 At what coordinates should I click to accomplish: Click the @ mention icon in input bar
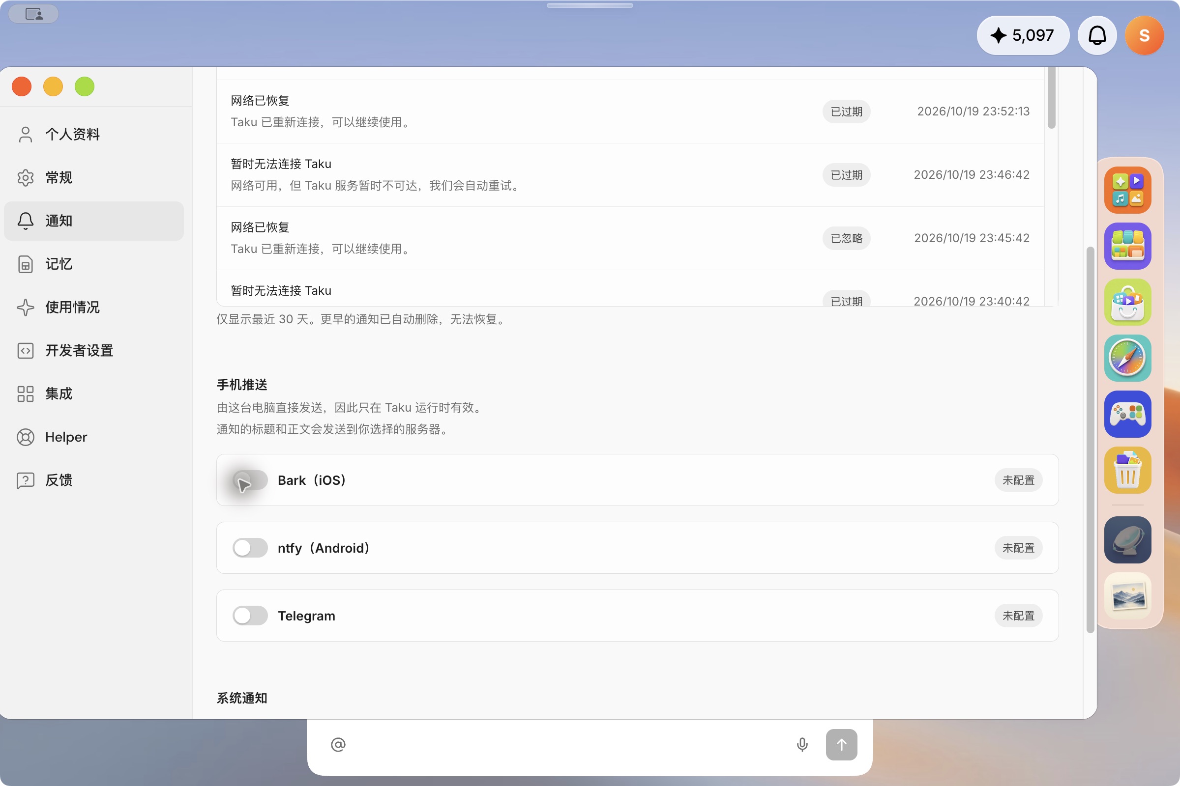[x=338, y=744]
